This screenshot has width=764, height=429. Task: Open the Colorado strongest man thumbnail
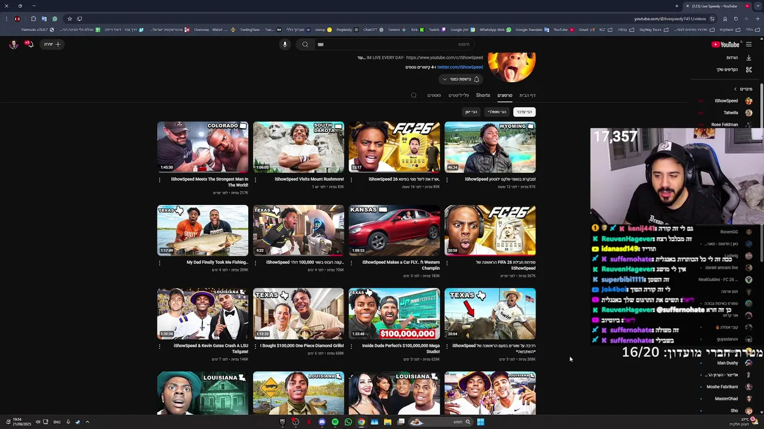click(203, 147)
